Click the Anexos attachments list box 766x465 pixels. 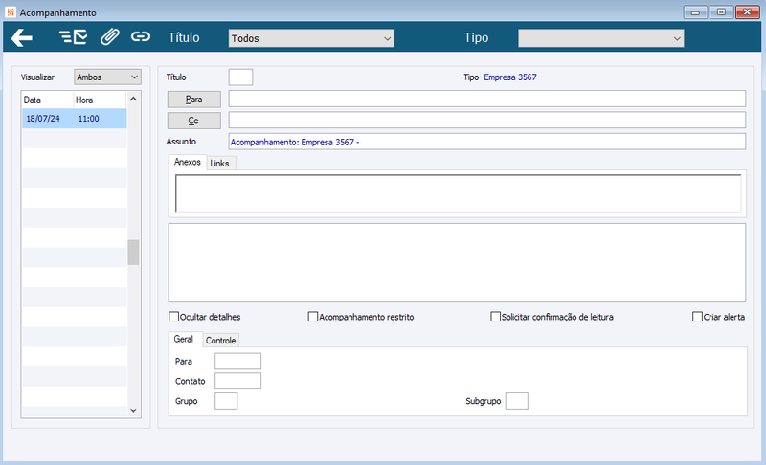tap(459, 193)
